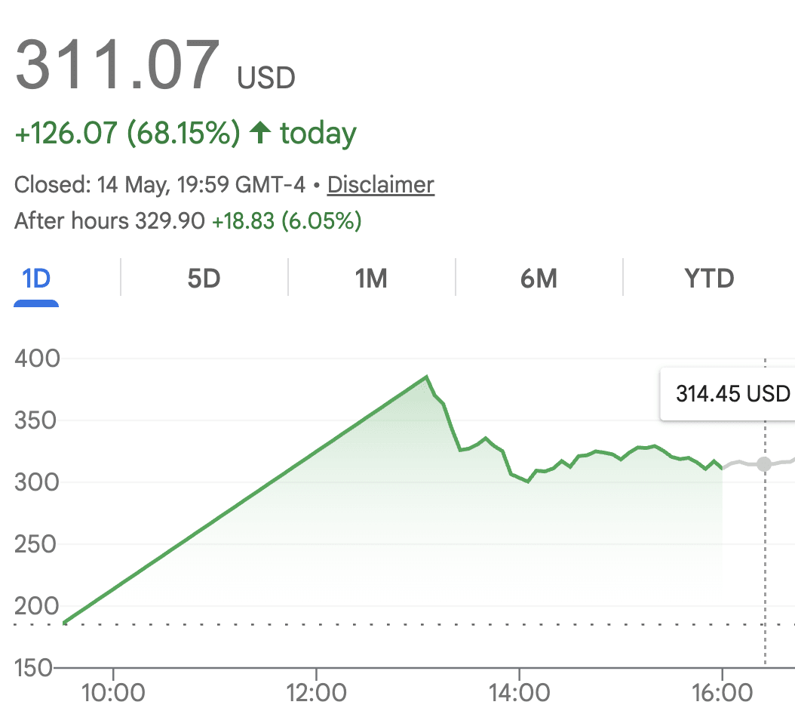
Task: Switch to the 1D chart tab
Action: [x=36, y=279]
